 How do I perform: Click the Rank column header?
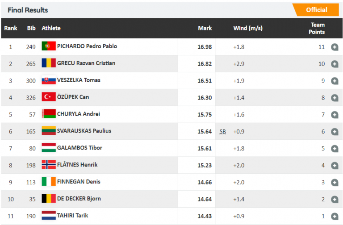(x=11, y=28)
